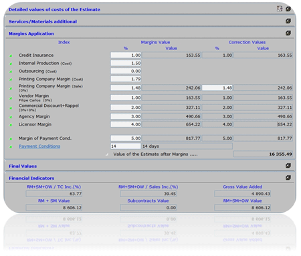Image resolution: width=301 pixels, height=256 pixels.
Task: Click the Subcontracts Value field 0.00
Action: (x=148, y=208)
